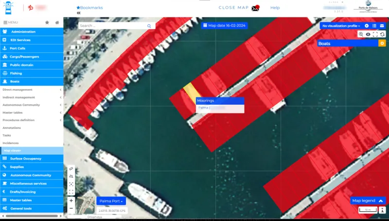Open the Drafts/Invoicing menu
This screenshot has width=389, height=221.
(x=32, y=192)
